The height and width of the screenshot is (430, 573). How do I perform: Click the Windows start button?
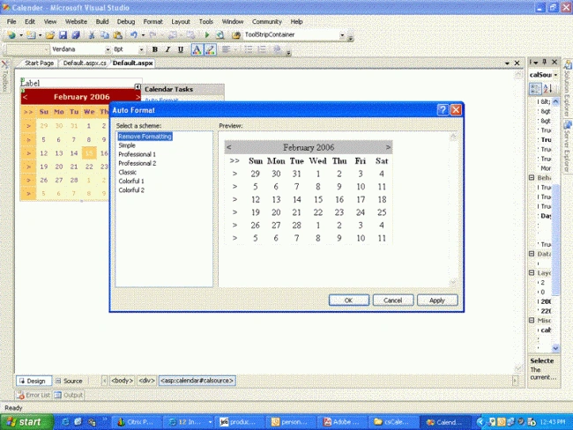point(26,422)
